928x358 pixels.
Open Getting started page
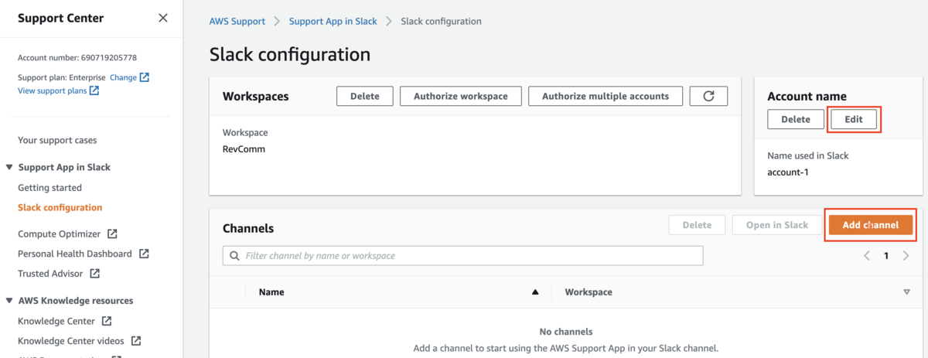click(49, 187)
